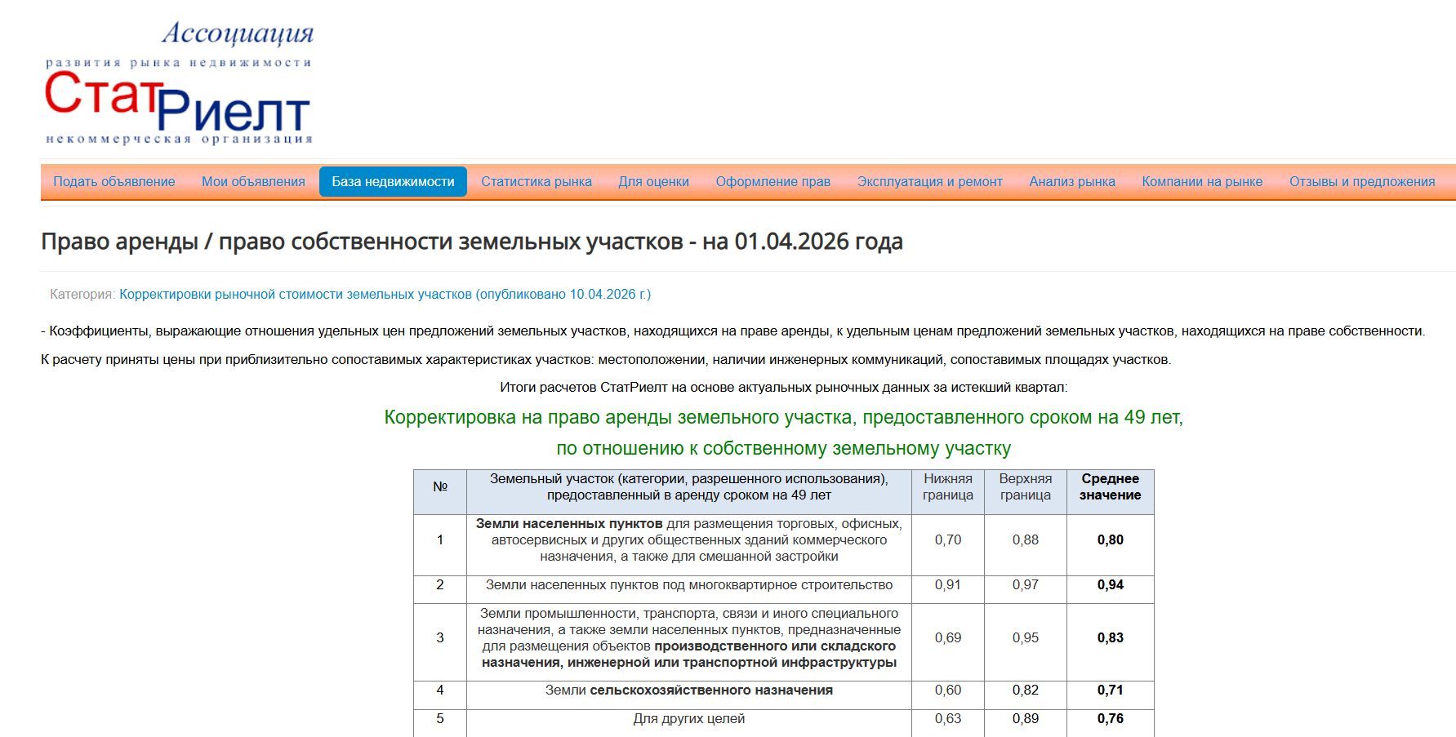The image size is (1456, 737).
Task: Go to the Для оценки section
Action: tap(653, 181)
